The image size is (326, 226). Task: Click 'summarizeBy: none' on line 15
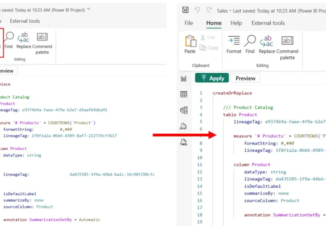(x=266, y=193)
